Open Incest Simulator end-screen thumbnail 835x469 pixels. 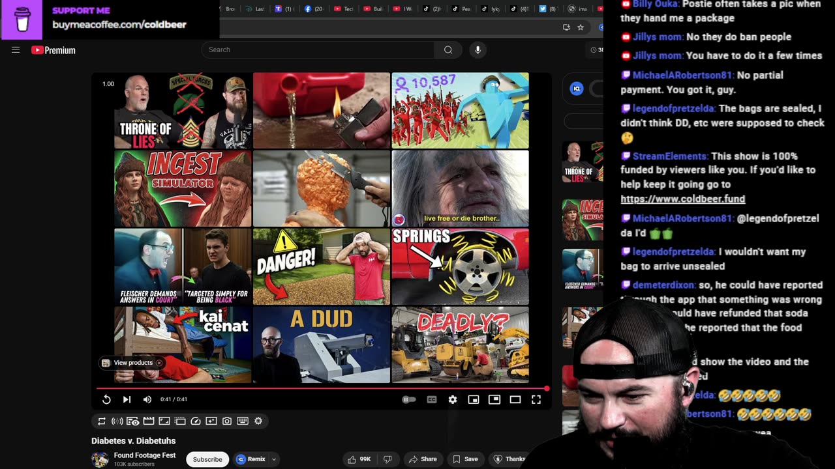click(183, 189)
